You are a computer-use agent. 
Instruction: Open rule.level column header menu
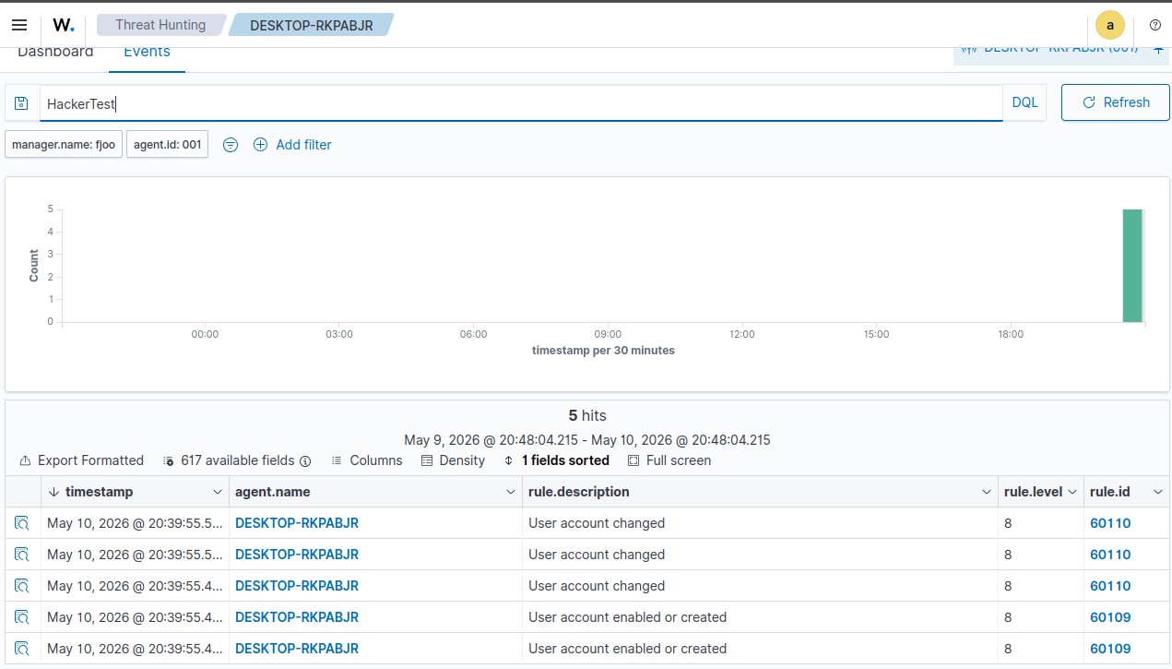tap(1072, 492)
